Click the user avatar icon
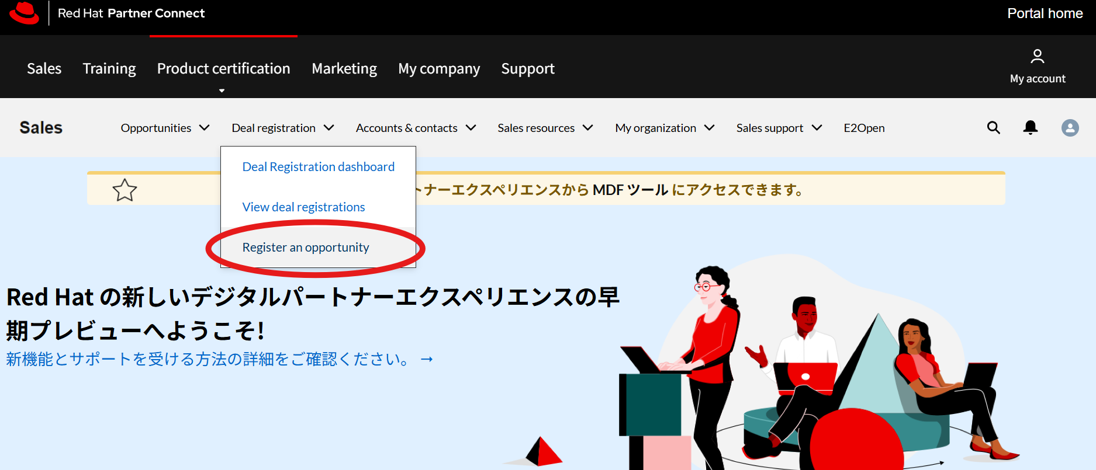The width and height of the screenshot is (1096, 470). pos(1070,128)
